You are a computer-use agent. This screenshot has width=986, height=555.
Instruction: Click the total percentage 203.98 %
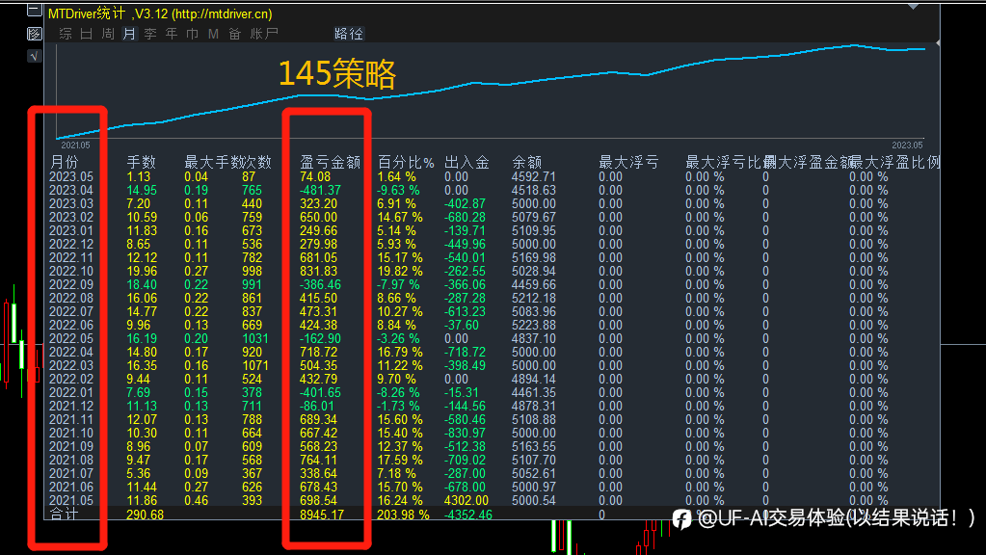(403, 515)
